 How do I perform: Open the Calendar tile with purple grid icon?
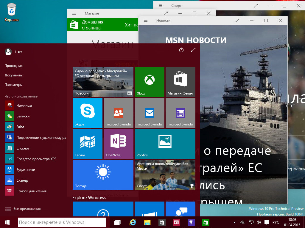[x=180, y=113]
